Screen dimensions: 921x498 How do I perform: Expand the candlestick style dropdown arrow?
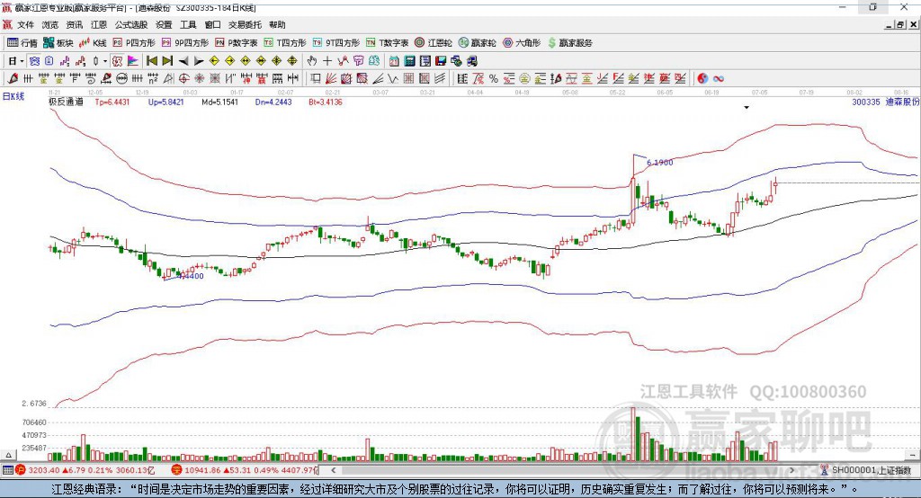(x=105, y=61)
